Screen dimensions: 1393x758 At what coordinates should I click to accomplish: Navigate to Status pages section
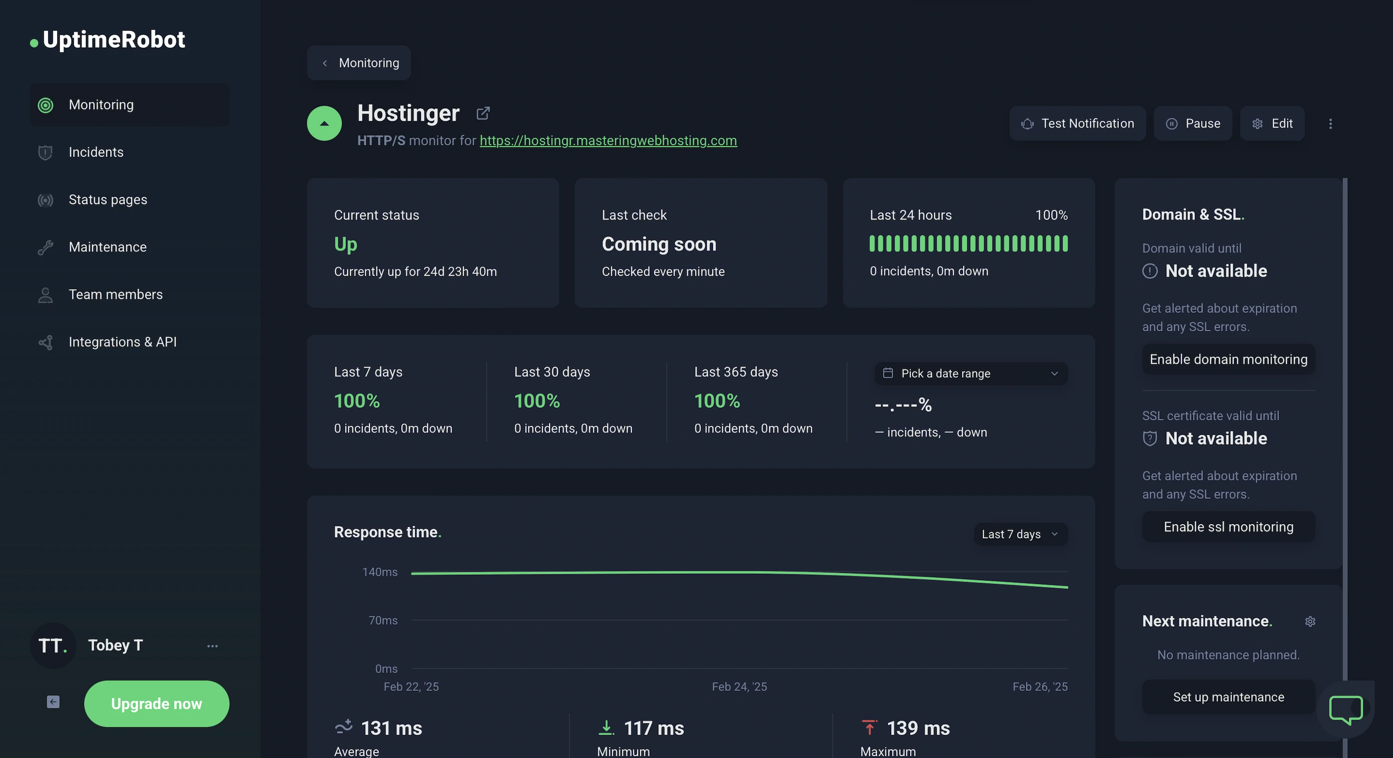(107, 199)
